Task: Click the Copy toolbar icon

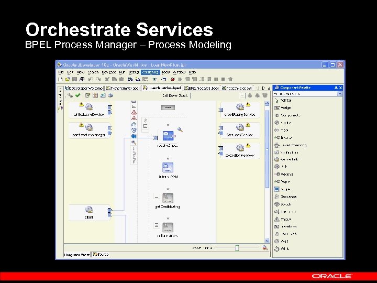Action: (x=114, y=79)
